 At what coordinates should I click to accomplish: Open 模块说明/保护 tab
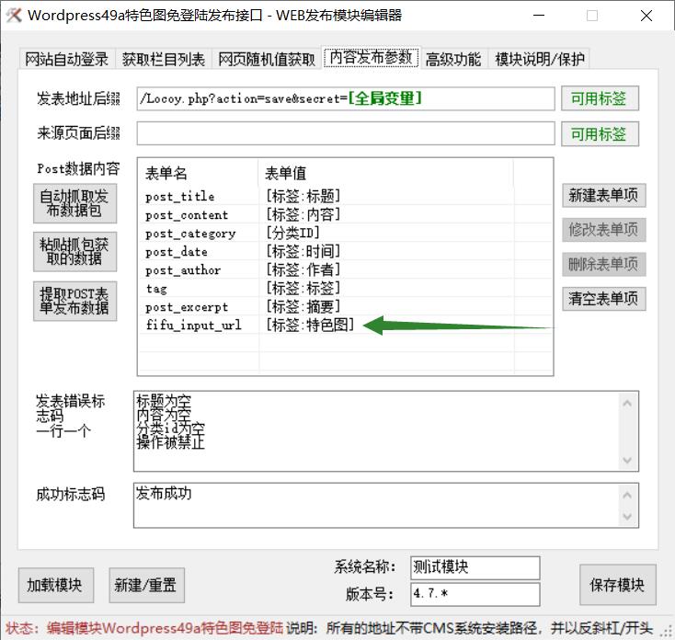pyautogui.click(x=540, y=59)
